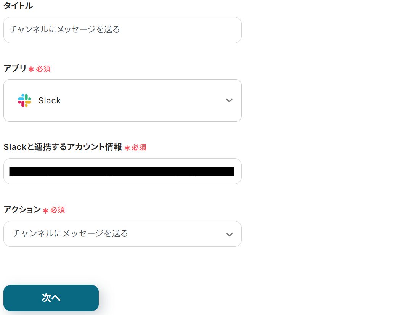The image size is (414, 315).
Task: Click the red asterisk beside アプリ
Action: [31, 69]
